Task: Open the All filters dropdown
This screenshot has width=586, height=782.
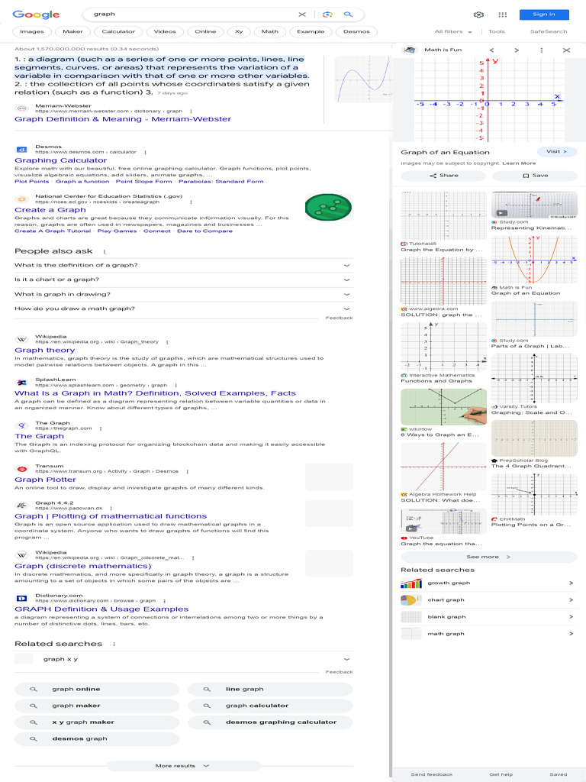Action: [453, 31]
